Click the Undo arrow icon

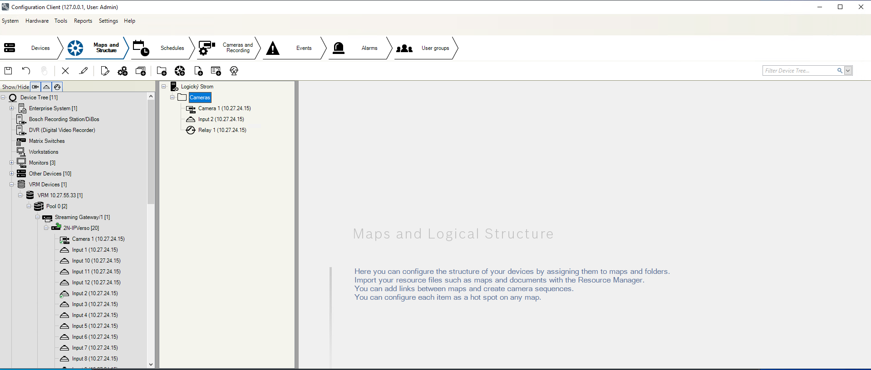pyautogui.click(x=26, y=71)
